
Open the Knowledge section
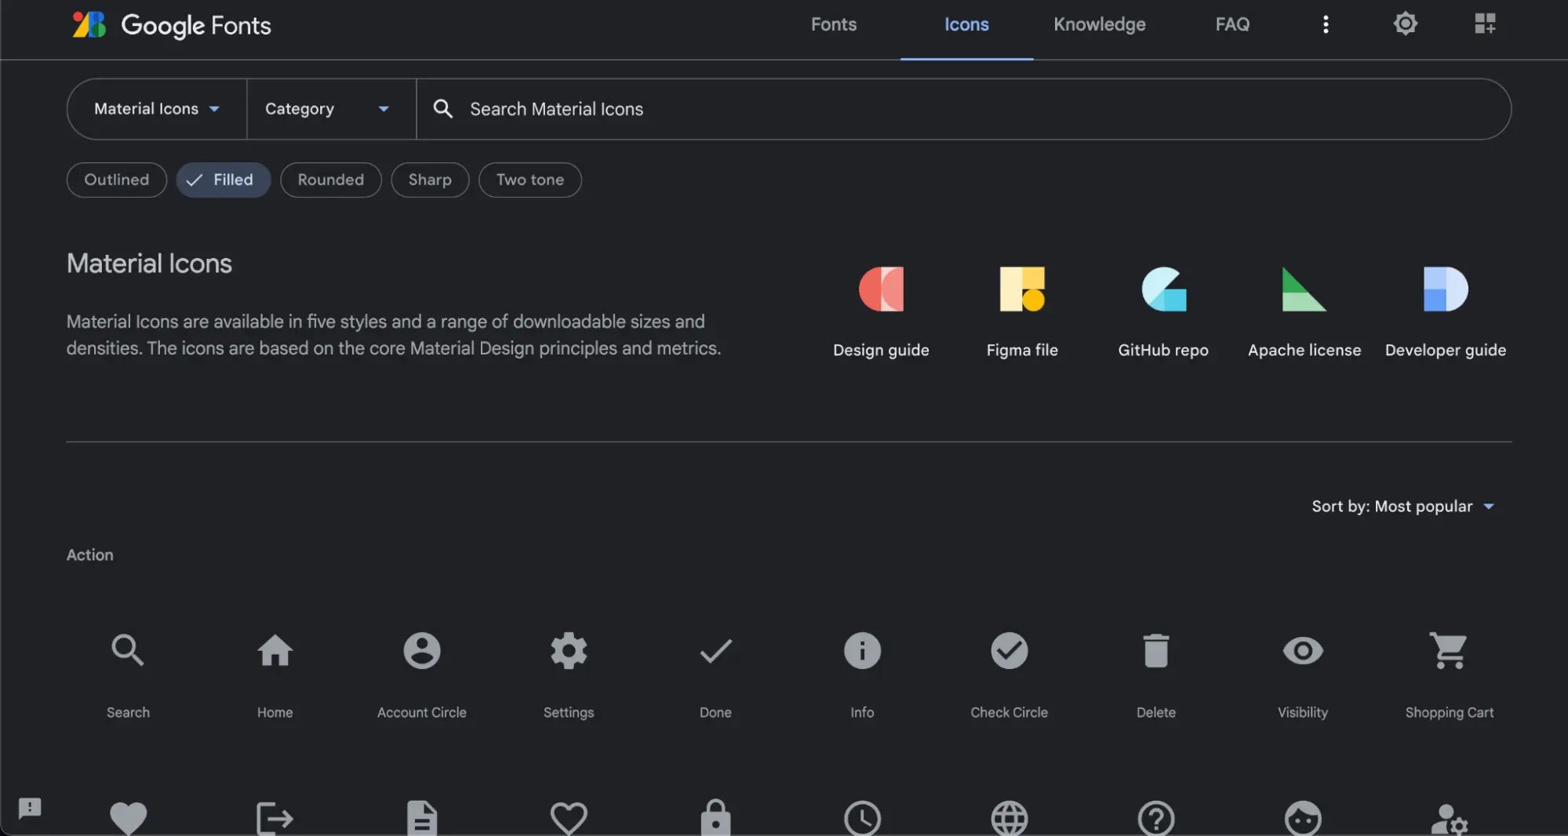point(1098,24)
